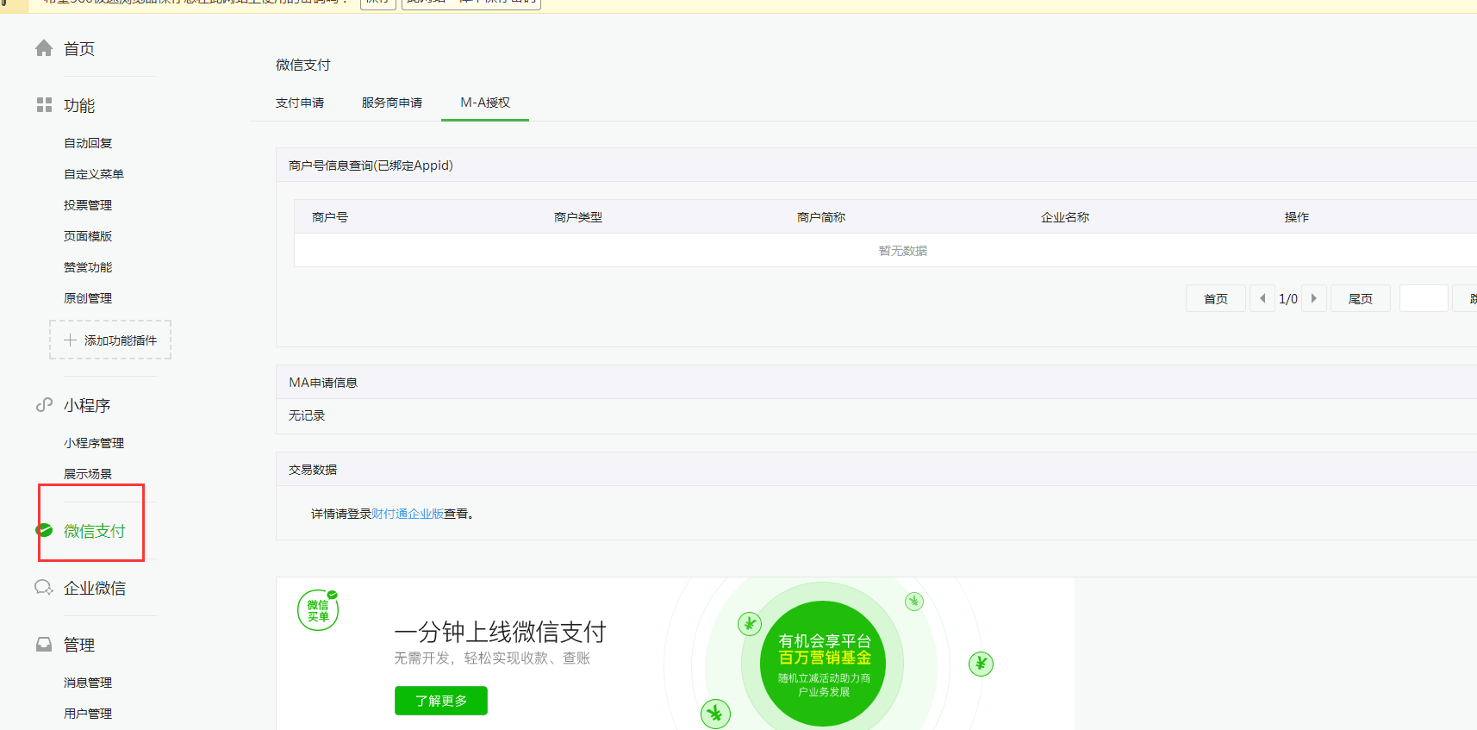1477x730 pixels.
Task: Click the 首页 pagination button
Action: 1215,298
